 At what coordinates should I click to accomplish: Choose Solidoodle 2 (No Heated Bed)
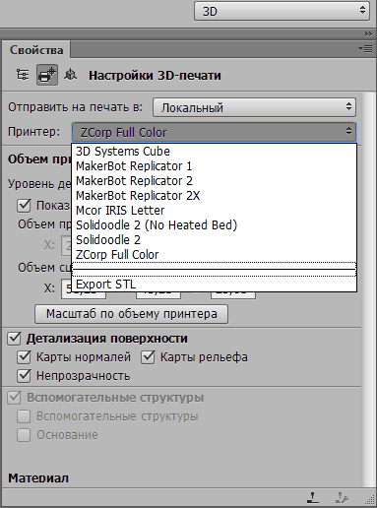point(214,225)
